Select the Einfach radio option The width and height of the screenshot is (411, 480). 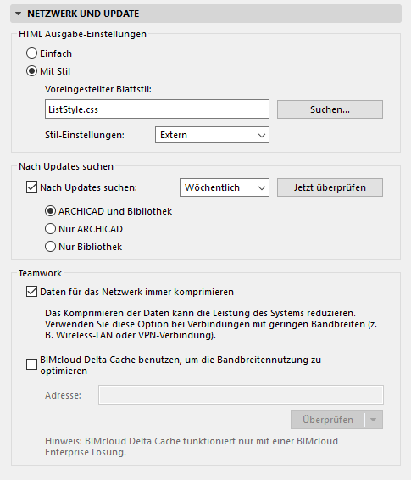32,53
